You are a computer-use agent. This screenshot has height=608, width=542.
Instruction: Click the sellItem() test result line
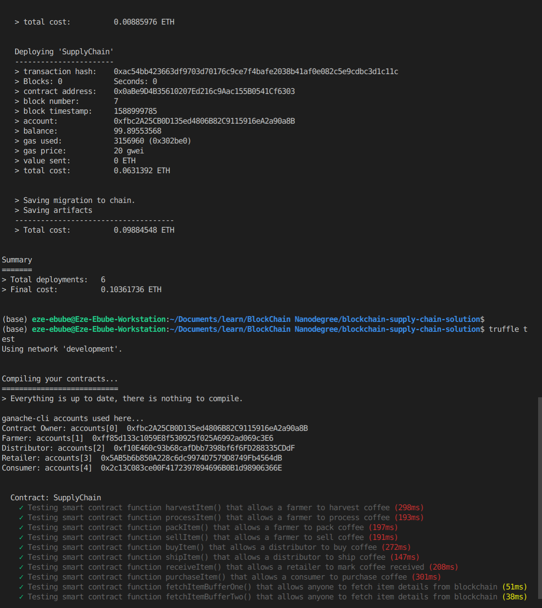coord(208,537)
